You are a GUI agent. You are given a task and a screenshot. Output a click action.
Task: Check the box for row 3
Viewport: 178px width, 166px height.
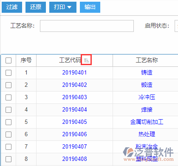pyautogui.click(x=8, y=97)
